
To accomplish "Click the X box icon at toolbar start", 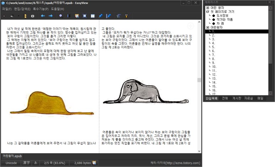I will coord(4,16).
